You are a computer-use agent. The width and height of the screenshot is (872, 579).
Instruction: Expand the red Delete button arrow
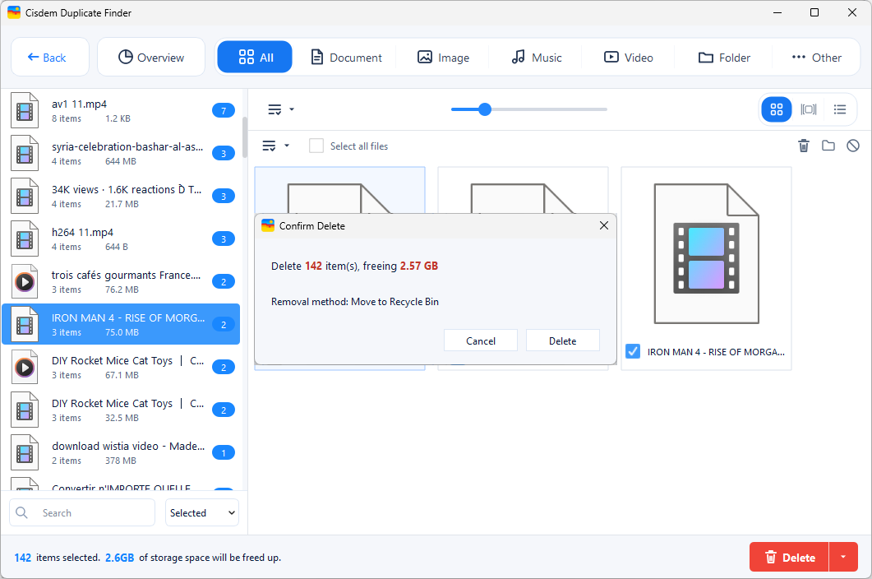coord(843,557)
